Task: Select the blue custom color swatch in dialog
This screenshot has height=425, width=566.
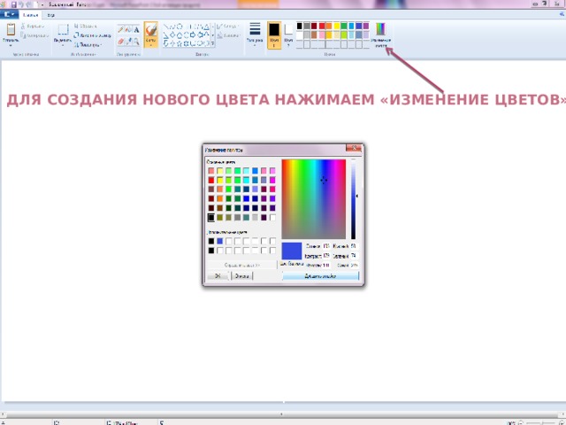Action: (x=220, y=241)
